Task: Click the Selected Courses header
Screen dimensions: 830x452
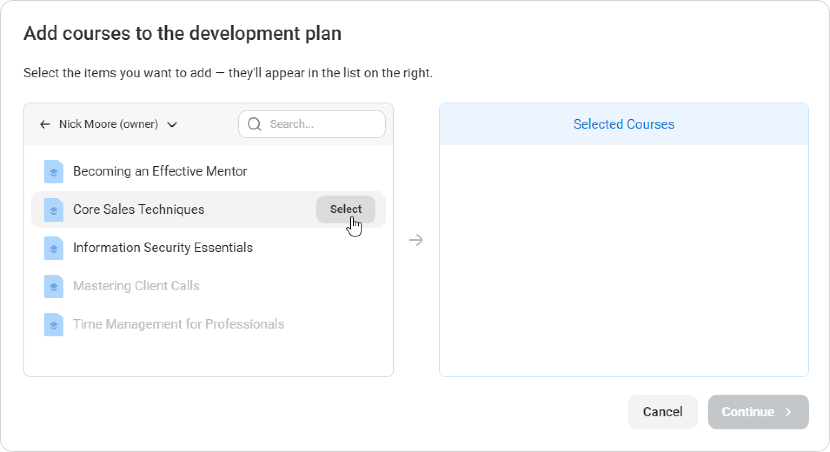Action: [x=624, y=124]
